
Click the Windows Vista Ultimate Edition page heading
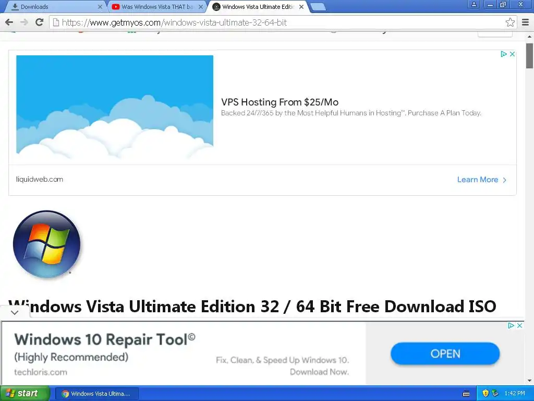click(x=252, y=306)
